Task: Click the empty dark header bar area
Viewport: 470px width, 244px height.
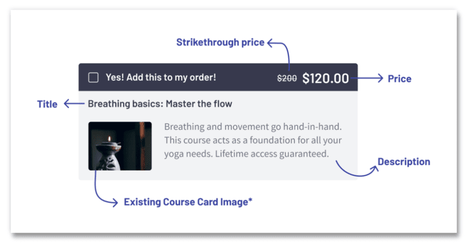Action: 246,77
